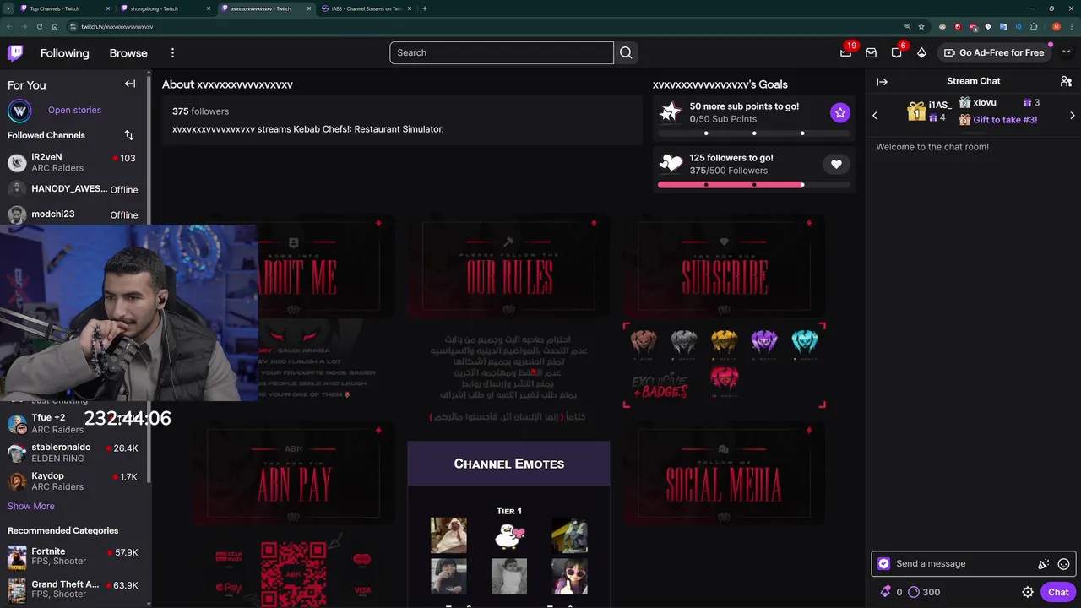Image resolution: width=1081 pixels, height=608 pixels.
Task: Open stories avatar in For You
Action: tap(19, 111)
